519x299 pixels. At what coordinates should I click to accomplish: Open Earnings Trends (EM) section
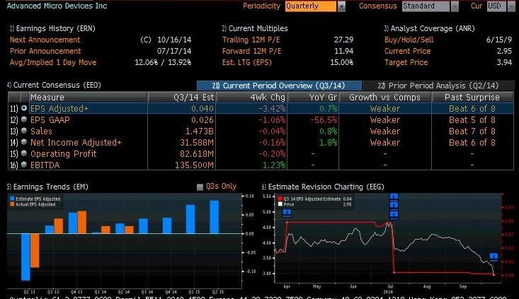[x=47, y=187]
